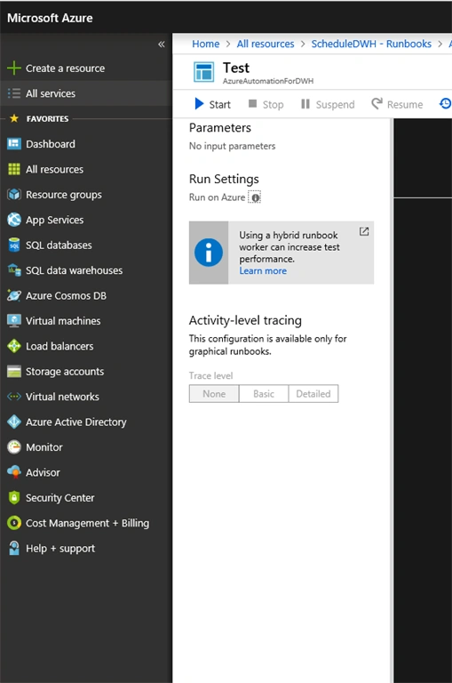452x683 pixels.
Task: Open SQL data warehouses from sidebar
Action: pyautogui.click(x=74, y=270)
